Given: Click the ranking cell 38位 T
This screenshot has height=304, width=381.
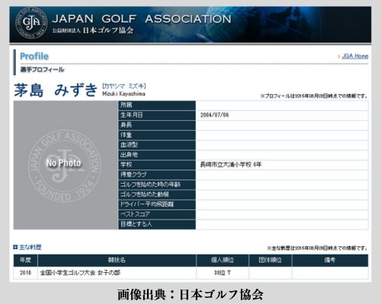Looking at the screenshot, I should [x=223, y=273].
